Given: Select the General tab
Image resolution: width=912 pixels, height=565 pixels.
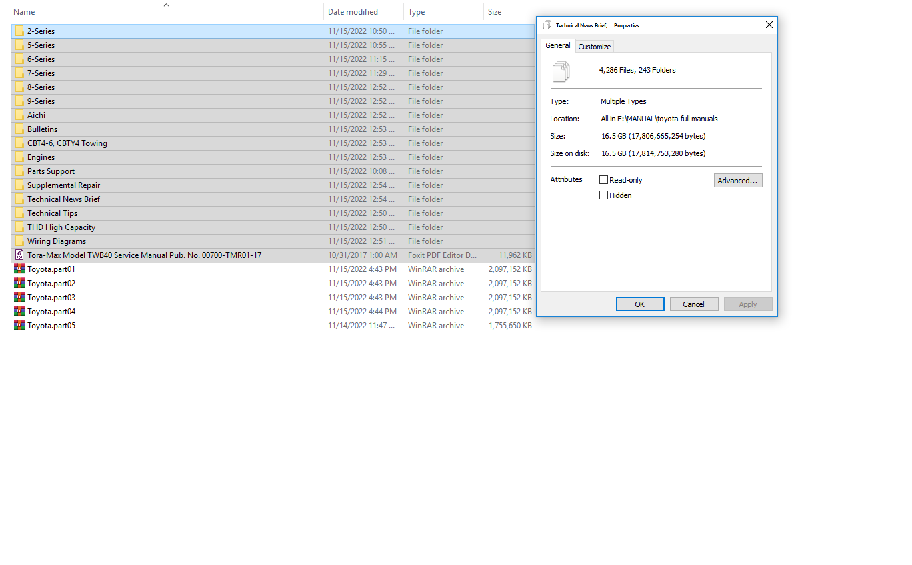Looking at the screenshot, I should [558, 46].
